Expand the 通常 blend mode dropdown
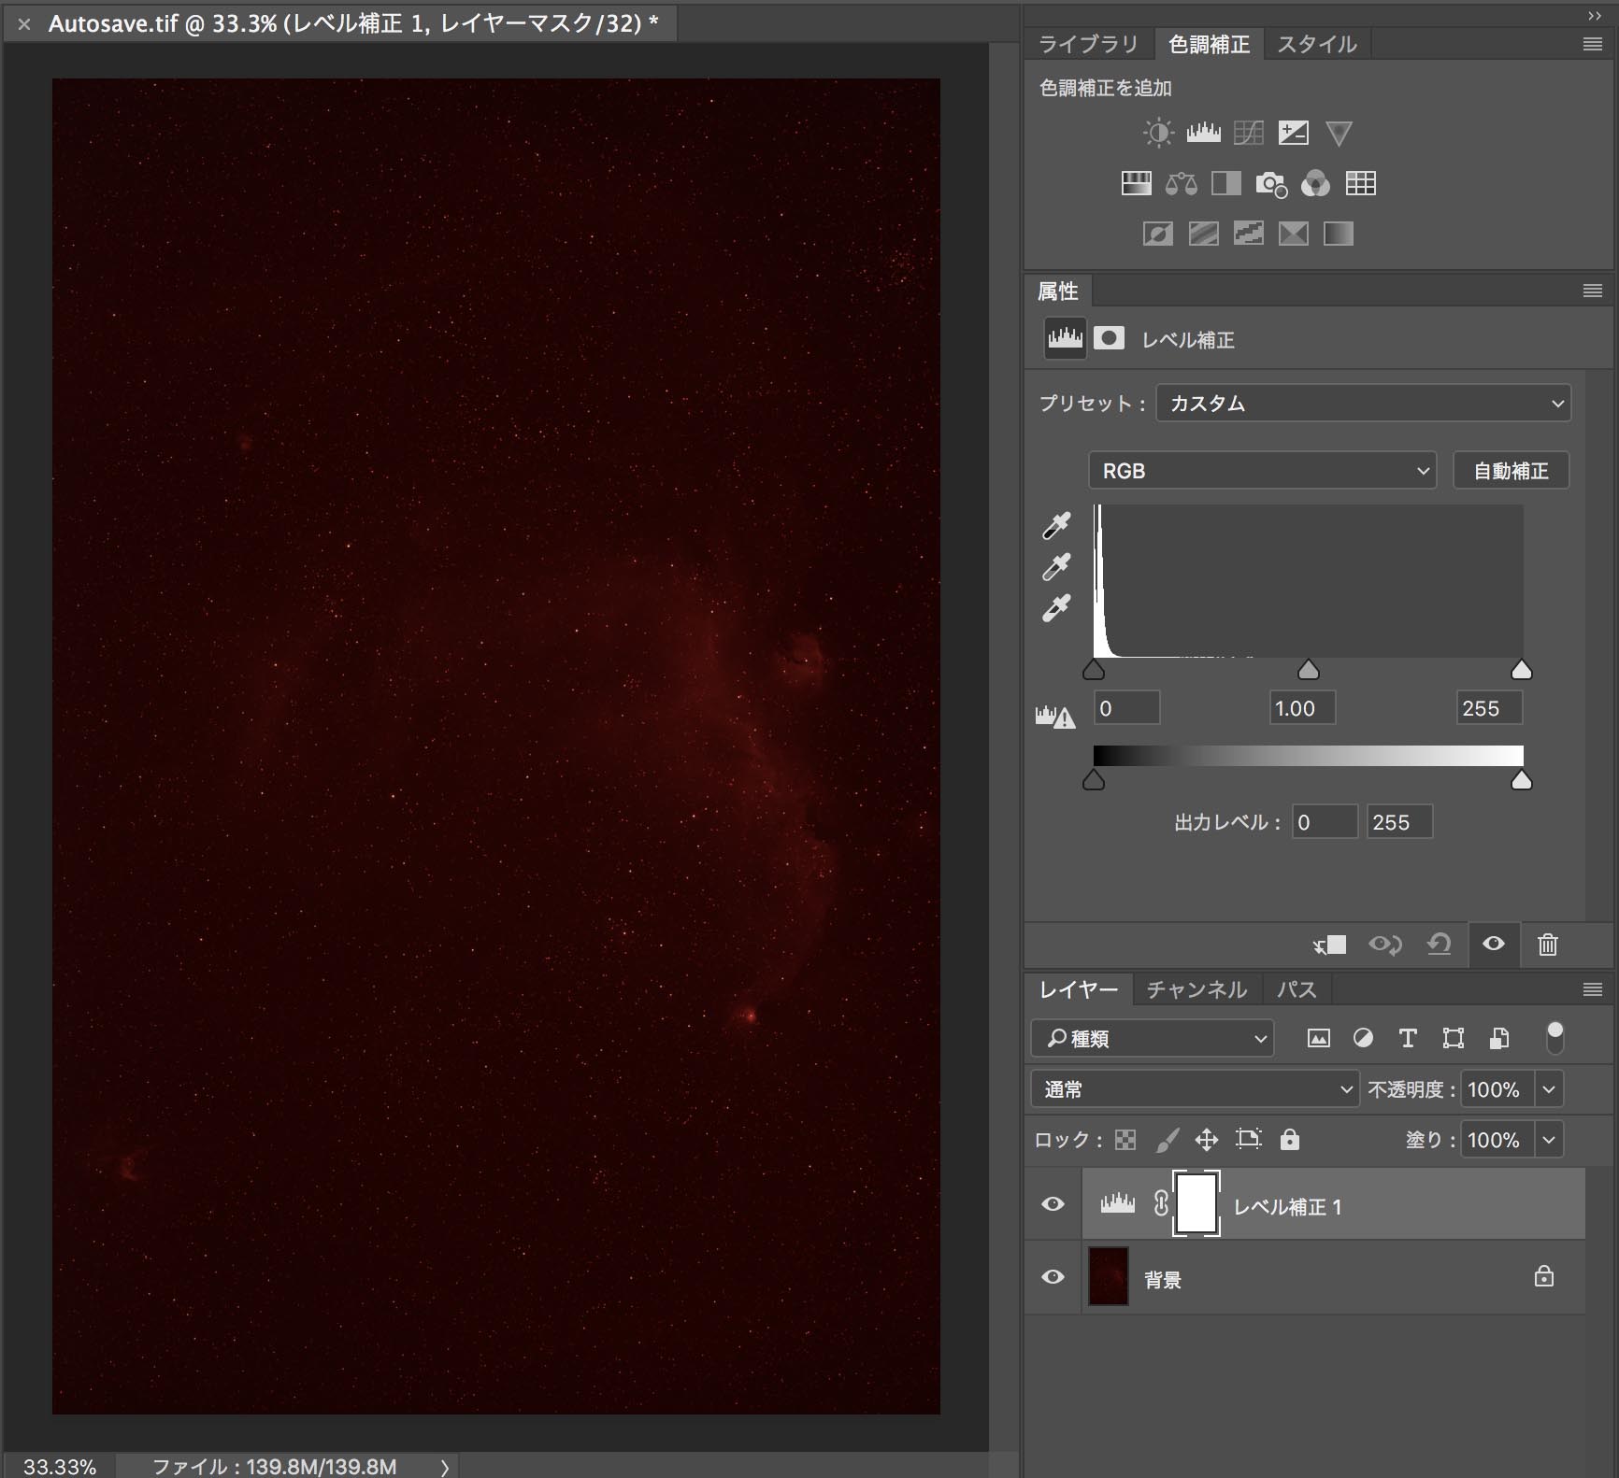This screenshot has height=1478, width=1619. [1195, 1089]
